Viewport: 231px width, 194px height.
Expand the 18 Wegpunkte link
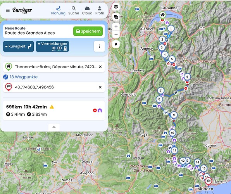[24, 77]
